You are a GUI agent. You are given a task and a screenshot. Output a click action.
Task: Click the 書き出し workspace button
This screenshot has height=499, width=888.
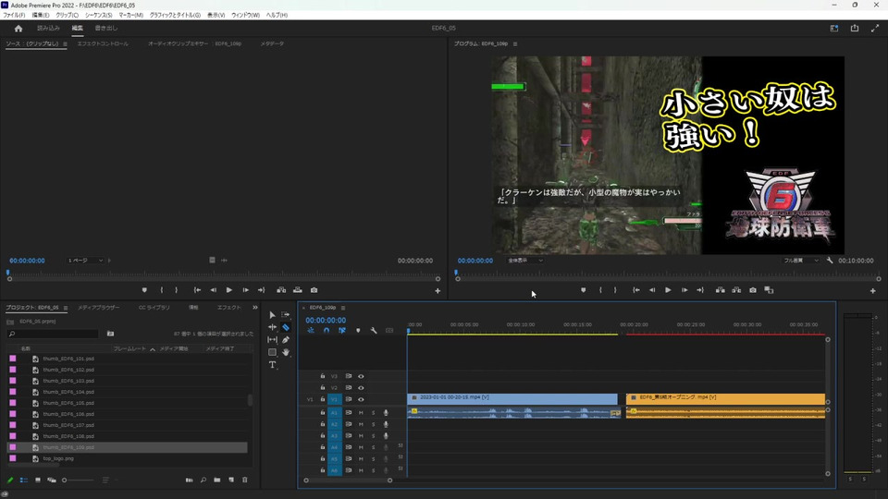(x=106, y=28)
